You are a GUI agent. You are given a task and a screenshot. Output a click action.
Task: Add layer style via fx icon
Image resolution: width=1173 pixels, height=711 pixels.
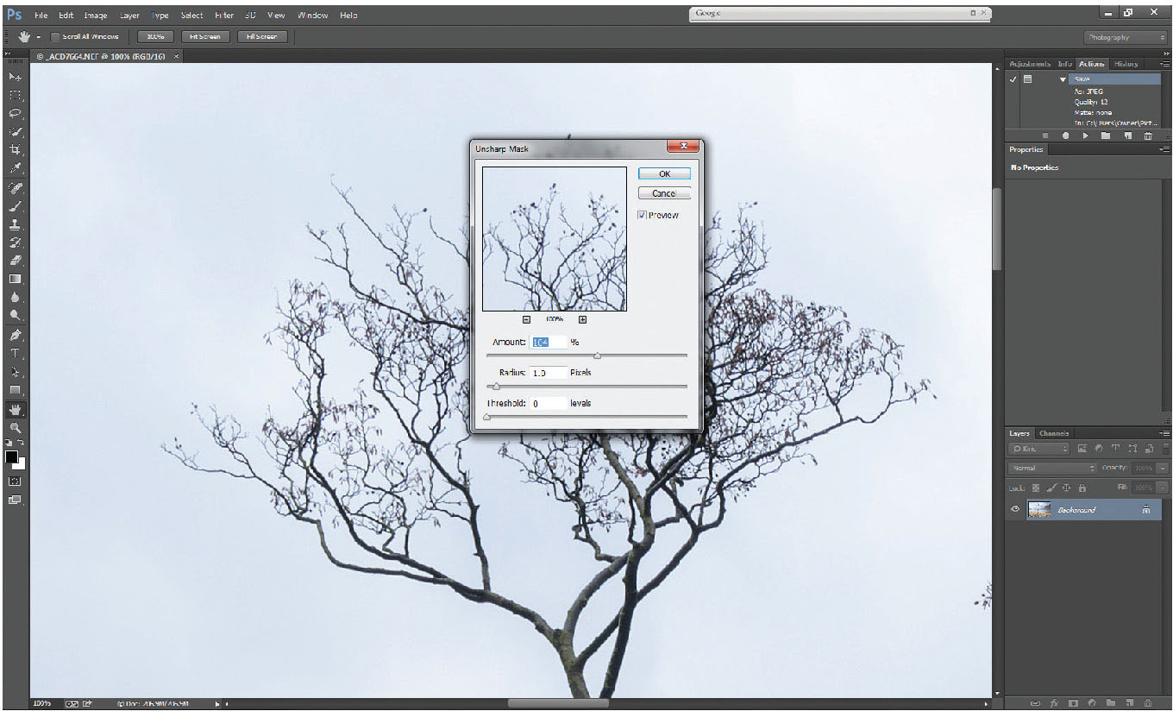[1055, 704]
